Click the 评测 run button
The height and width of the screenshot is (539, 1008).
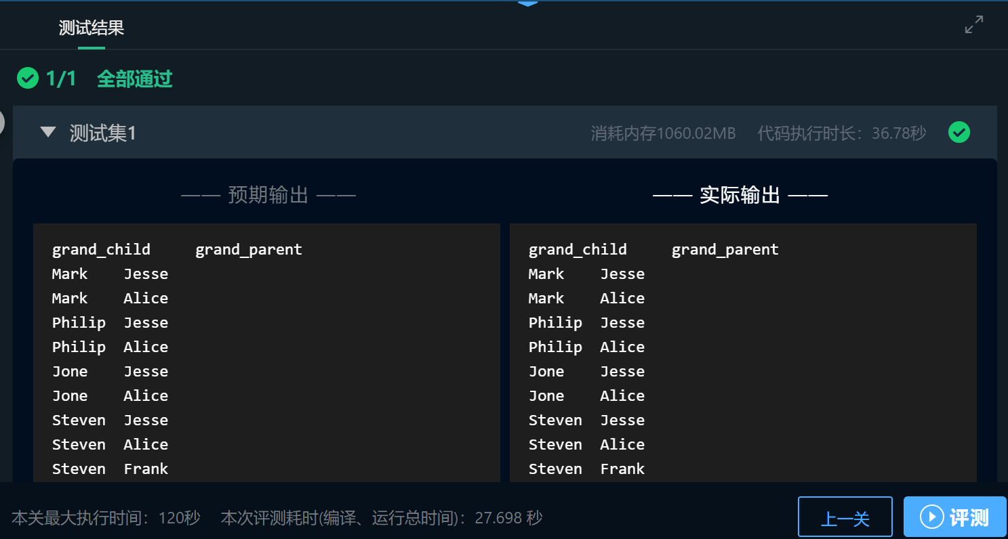coord(954,517)
